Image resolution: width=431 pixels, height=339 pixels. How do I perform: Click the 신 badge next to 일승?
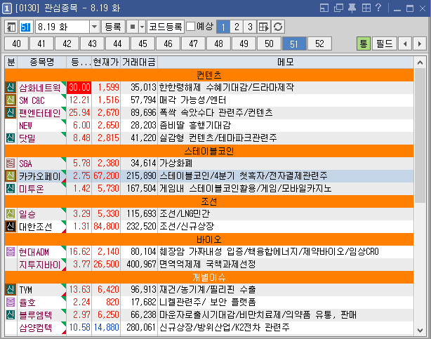(11, 214)
